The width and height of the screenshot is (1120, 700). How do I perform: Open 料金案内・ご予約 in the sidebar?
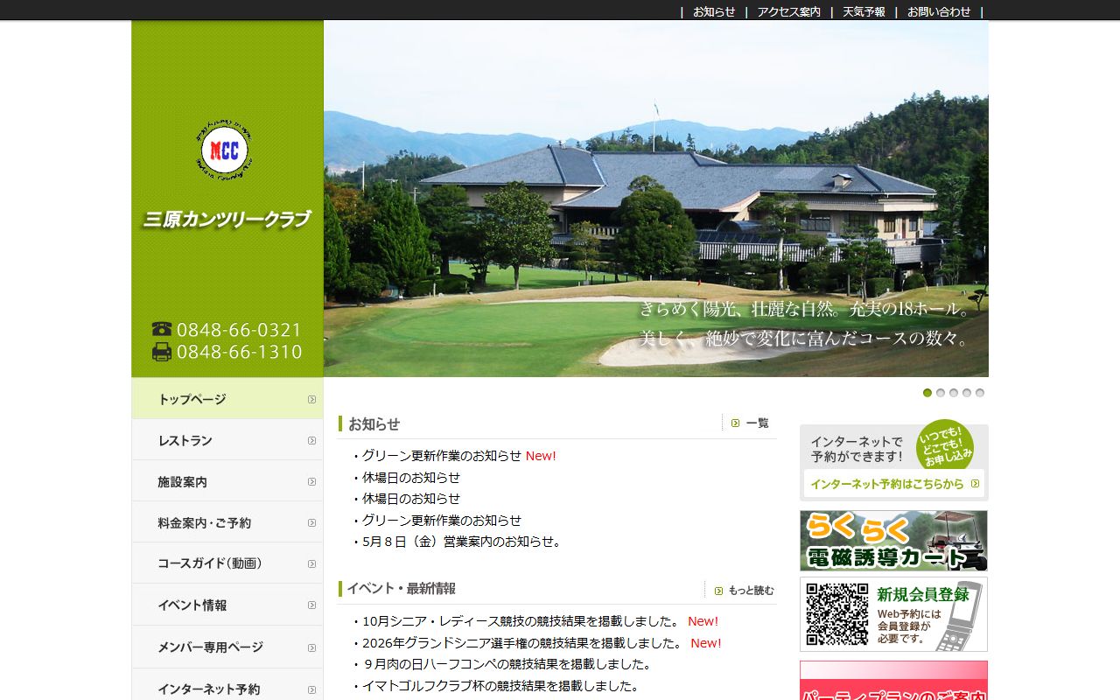[x=227, y=522]
